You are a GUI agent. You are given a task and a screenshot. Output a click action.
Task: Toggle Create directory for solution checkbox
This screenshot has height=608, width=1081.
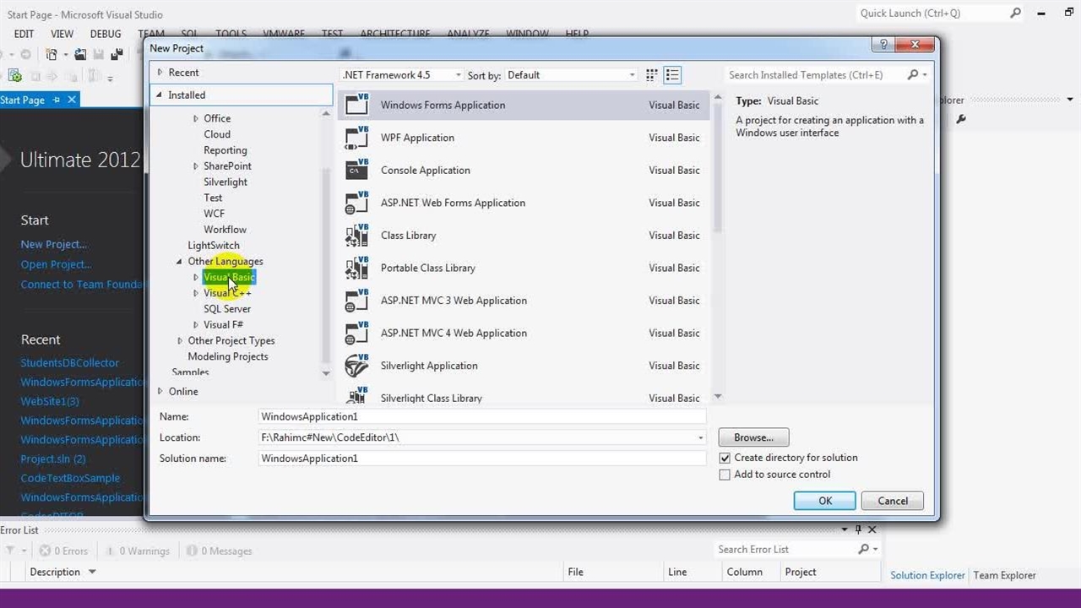[725, 458]
